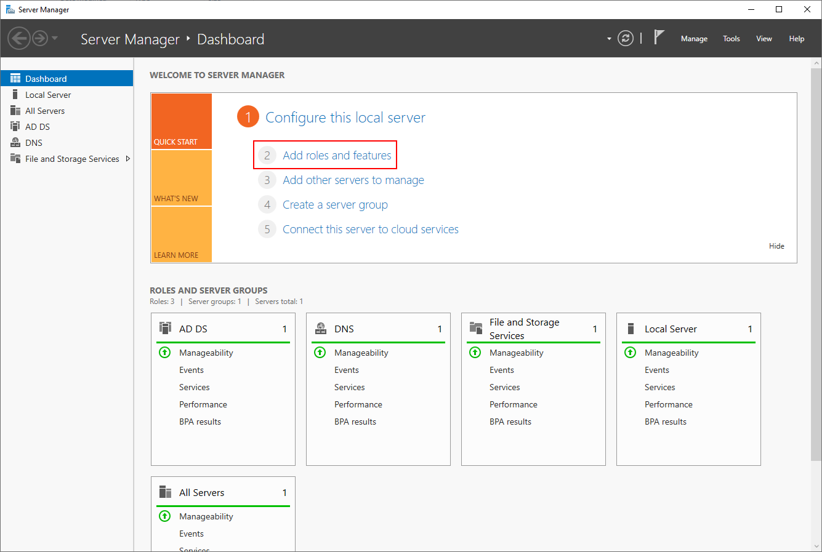The height and width of the screenshot is (552, 822).
Task: Open the AD DS tile title
Action: point(193,329)
